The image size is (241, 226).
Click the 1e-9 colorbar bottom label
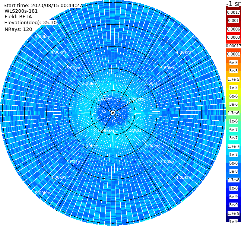tap(234, 222)
